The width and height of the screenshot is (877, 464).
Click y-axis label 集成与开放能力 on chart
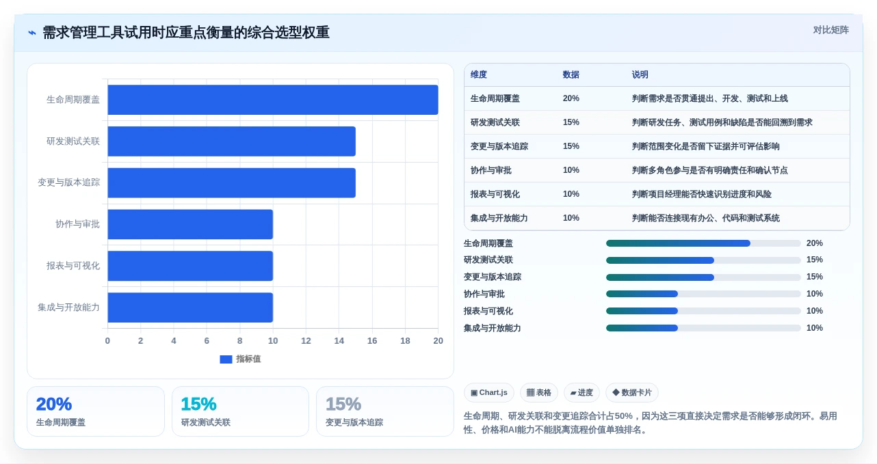68,308
